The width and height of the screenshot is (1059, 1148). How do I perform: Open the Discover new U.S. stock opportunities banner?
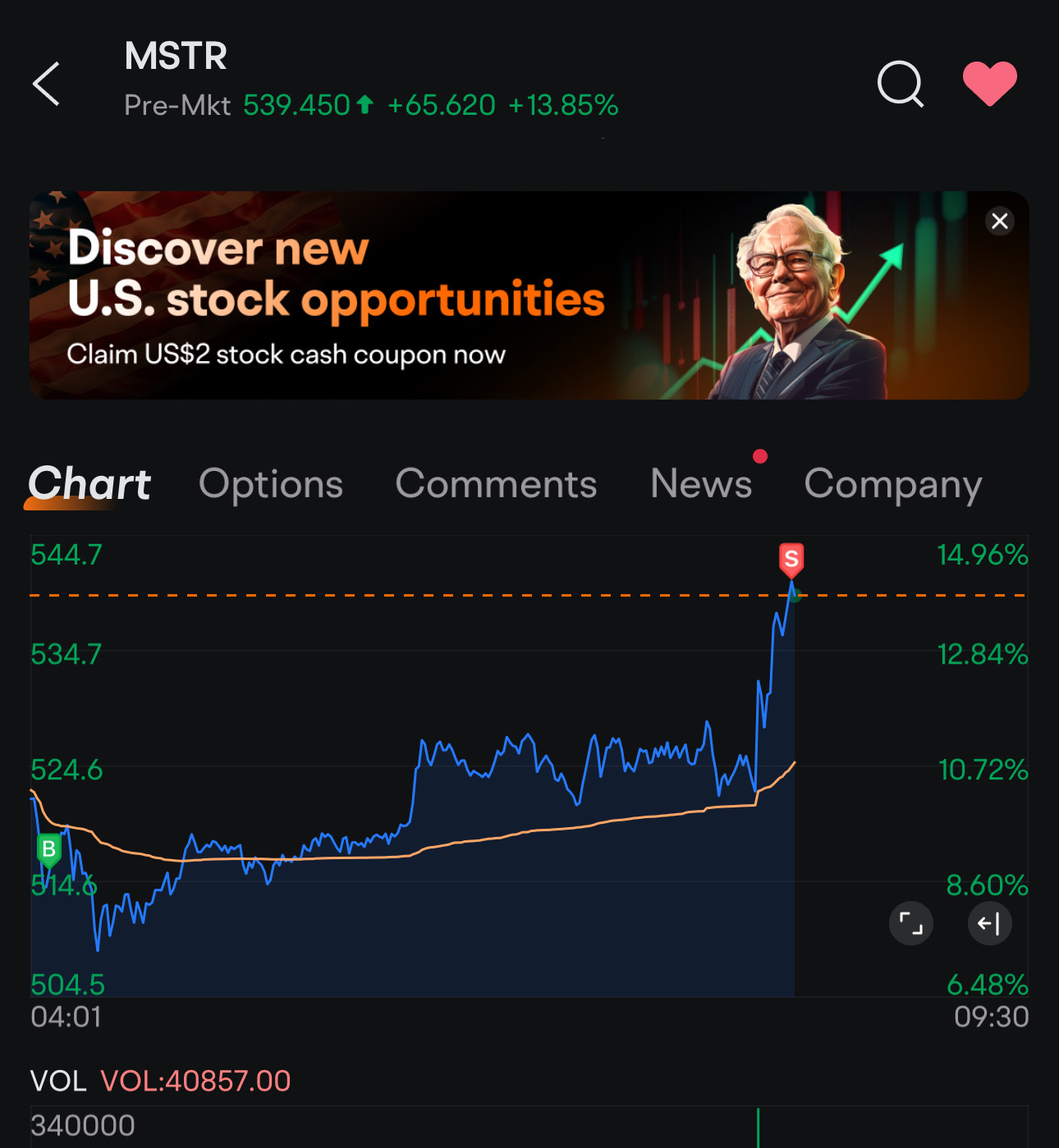pyautogui.click(x=529, y=295)
